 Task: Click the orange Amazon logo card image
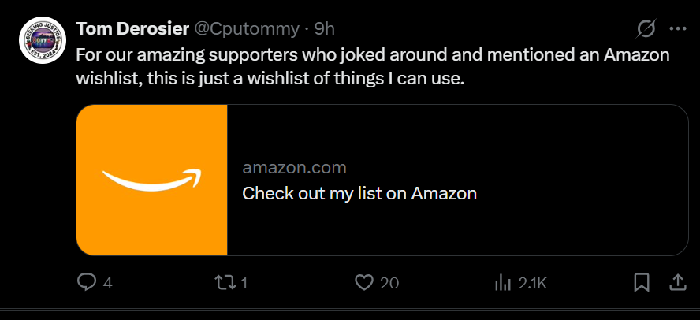click(x=152, y=180)
